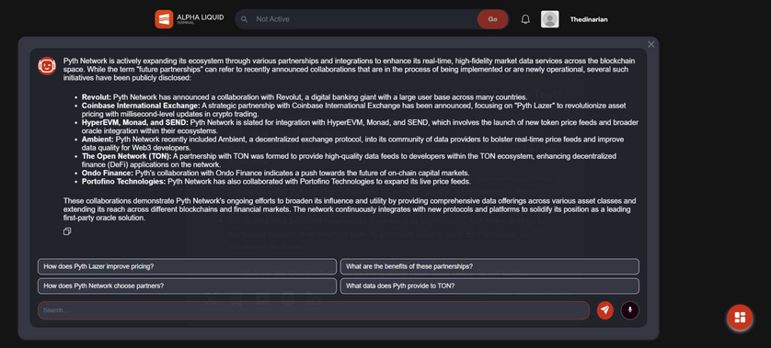Copy the chat response with copy icon

[67, 231]
